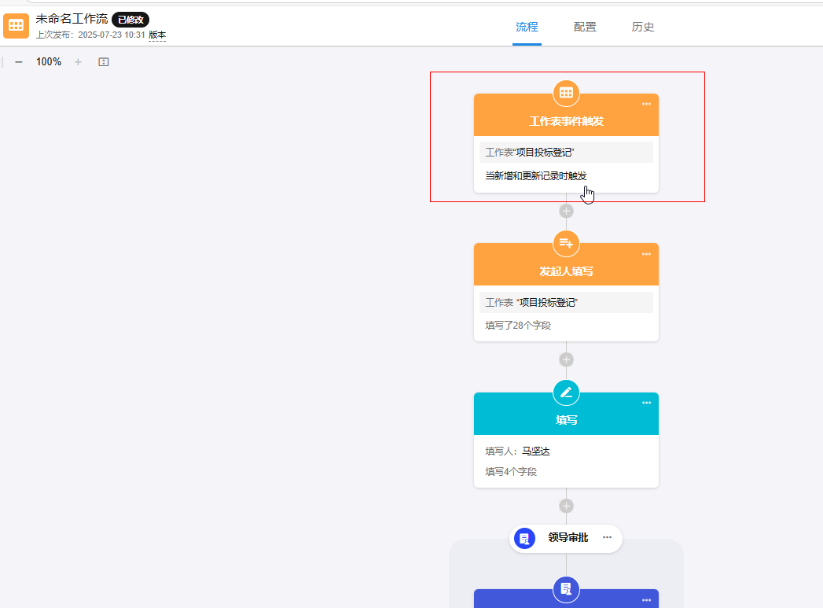Click the bottom approval node circle icon
Image resolution: width=823 pixels, height=608 pixels.
point(566,588)
